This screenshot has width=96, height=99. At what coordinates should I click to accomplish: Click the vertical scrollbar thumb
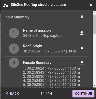coord(94,24)
